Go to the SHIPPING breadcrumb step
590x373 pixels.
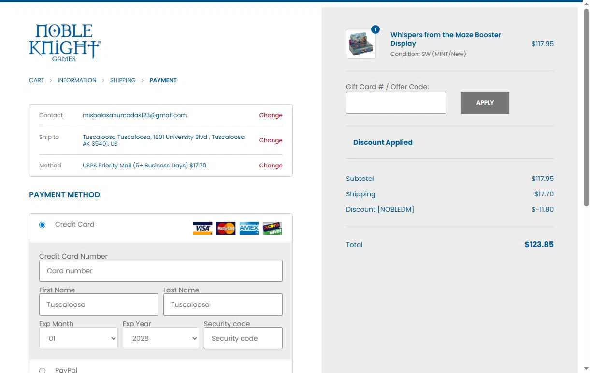tap(123, 80)
